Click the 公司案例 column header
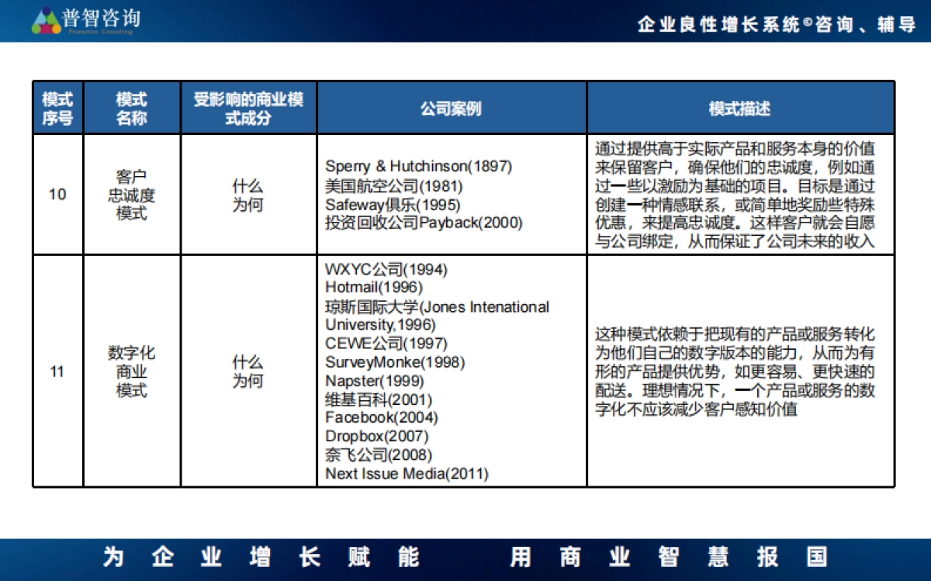Viewport: 931px width, 581px height. [x=451, y=108]
